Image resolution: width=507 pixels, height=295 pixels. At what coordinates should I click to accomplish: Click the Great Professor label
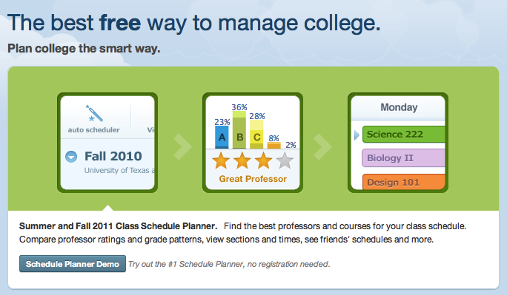(x=253, y=179)
